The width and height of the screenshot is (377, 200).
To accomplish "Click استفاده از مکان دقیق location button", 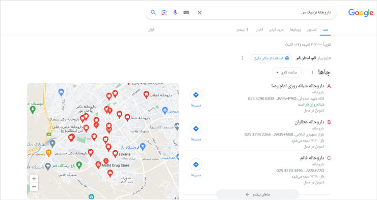I will [x=271, y=58].
